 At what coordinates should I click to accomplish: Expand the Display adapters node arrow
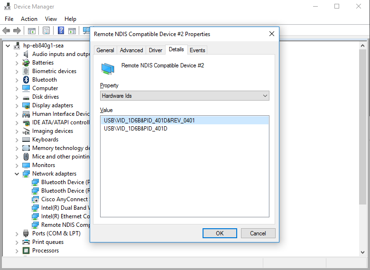[x=17, y=106]
